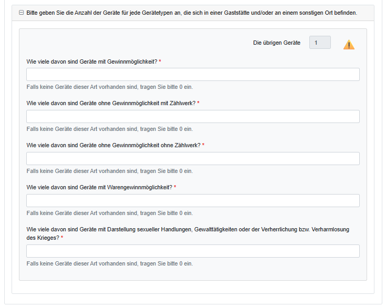Click the section header text 'Bitte geben Sie die Anzahl'

pos(192,13)
